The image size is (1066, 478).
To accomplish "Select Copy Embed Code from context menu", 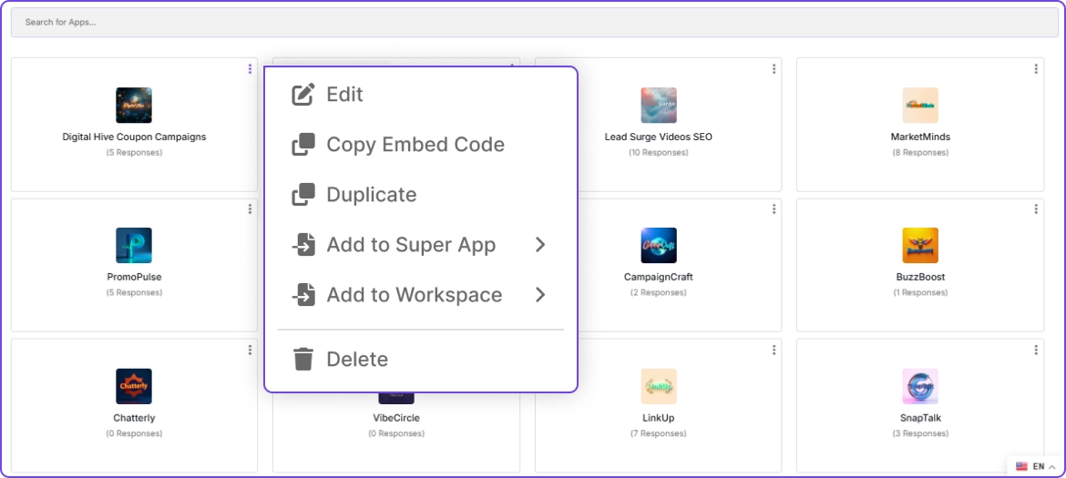I will tap(415, 145).
